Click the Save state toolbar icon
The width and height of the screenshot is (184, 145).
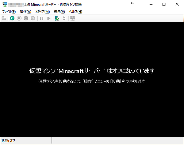coord(33,18)
